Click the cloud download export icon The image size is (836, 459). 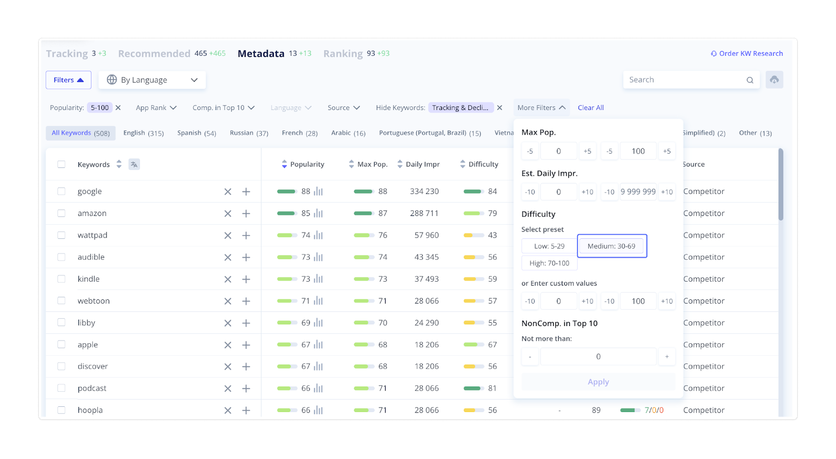pyautogui.click(x=774, y=80)
